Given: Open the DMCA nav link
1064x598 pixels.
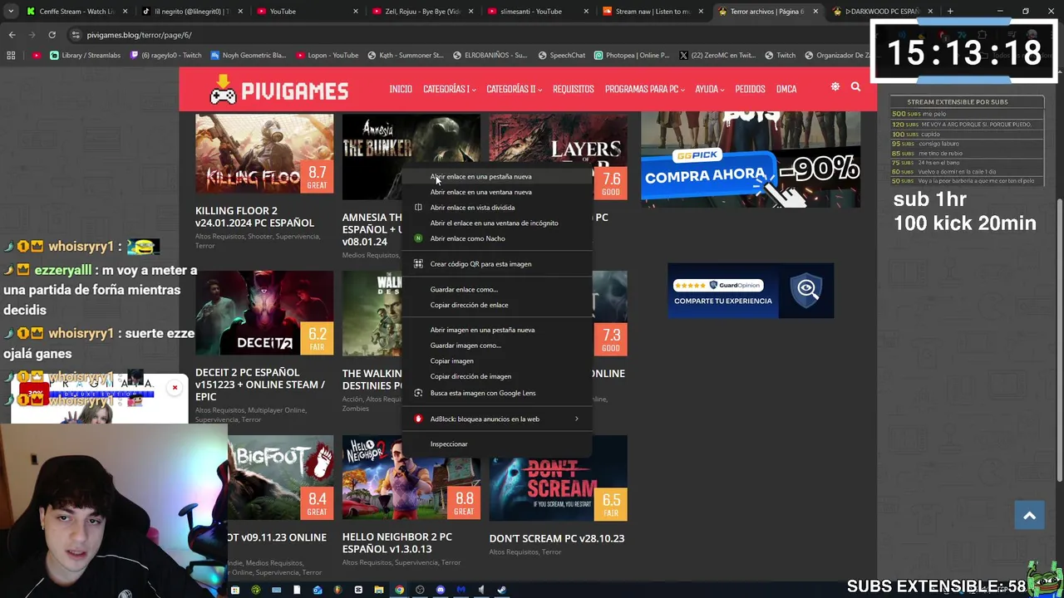Looking at the screenshot, I should coord(786,89).
